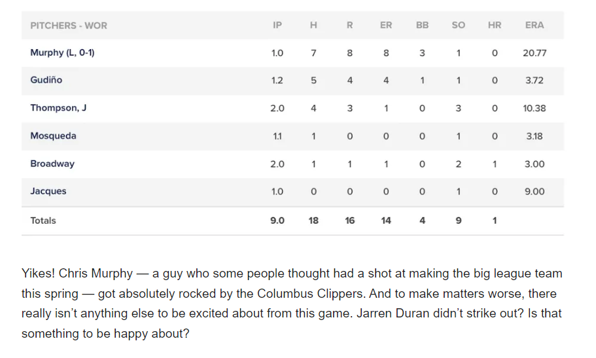The height and width of the screenshot is (358, 596).
Task: Click the PITCHERS - WOR column header
Action: (69, 26)
